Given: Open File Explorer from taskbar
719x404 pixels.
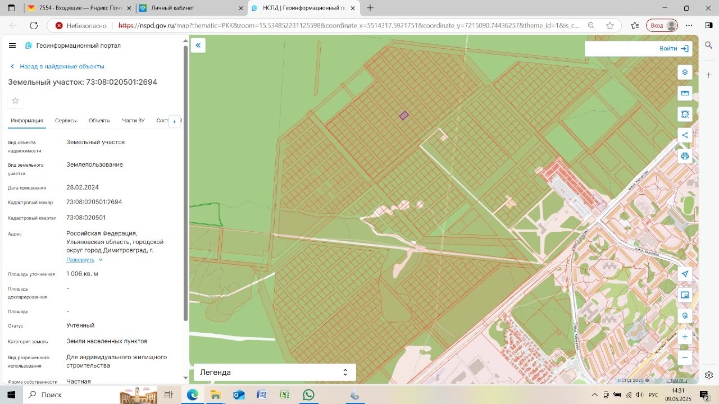Looking at the screenshot, I should click(216, 395).
